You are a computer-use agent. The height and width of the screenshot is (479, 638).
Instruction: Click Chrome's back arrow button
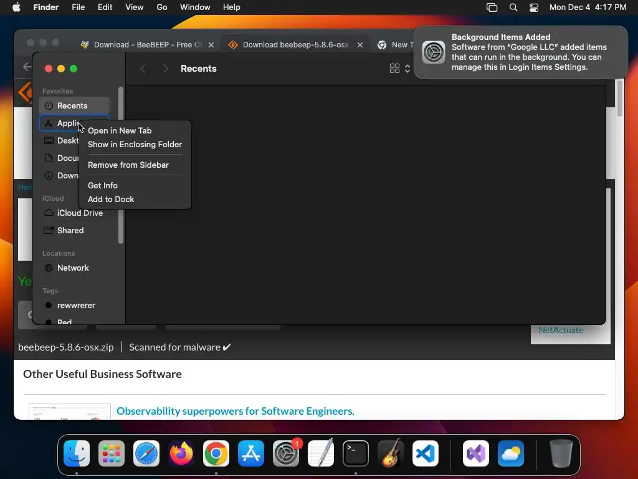tap(27, 66)
